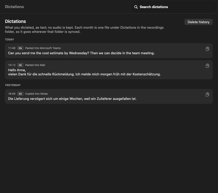Select the EN badge on 11:40 entry

pyautogui.click(x=20, y=48)
